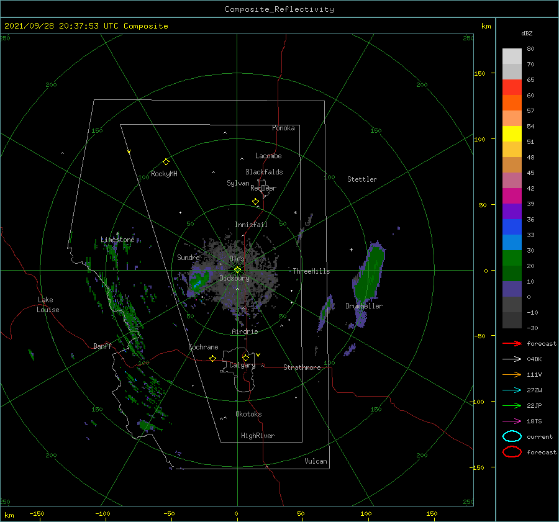
Task: Click the yellow v marker east of Calgary diamond
Action: click(x=258, y=355)
